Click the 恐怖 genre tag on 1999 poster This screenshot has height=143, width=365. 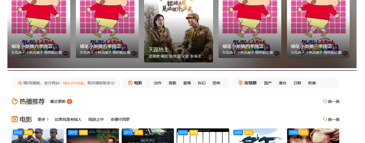pyautogui.click(x=304, y=133)
